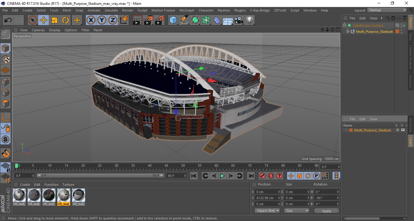Toggle layer visibility for Multi_Purpose_Stadium layer

tap(403, 130)
